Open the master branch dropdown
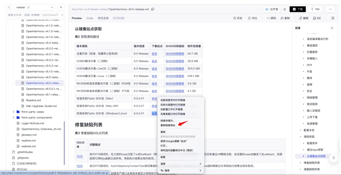Viewport: 341px width, 175px height. coord(35,7)
